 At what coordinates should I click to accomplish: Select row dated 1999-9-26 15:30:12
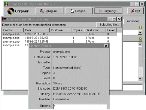tap(59, 34)
